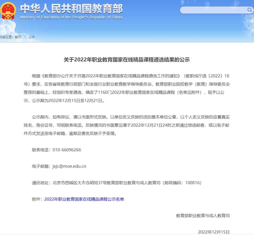
Task: Click the 中华人民共和国教育部 site title
Action: [x=71, y=9]
